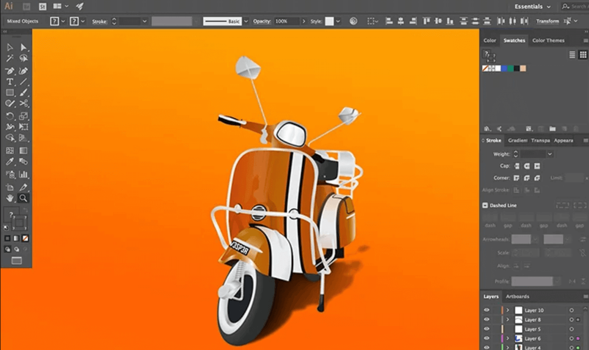Pick the Magic Wand tool
Screen dimensions: 589x350
click(x=9, y=59)
